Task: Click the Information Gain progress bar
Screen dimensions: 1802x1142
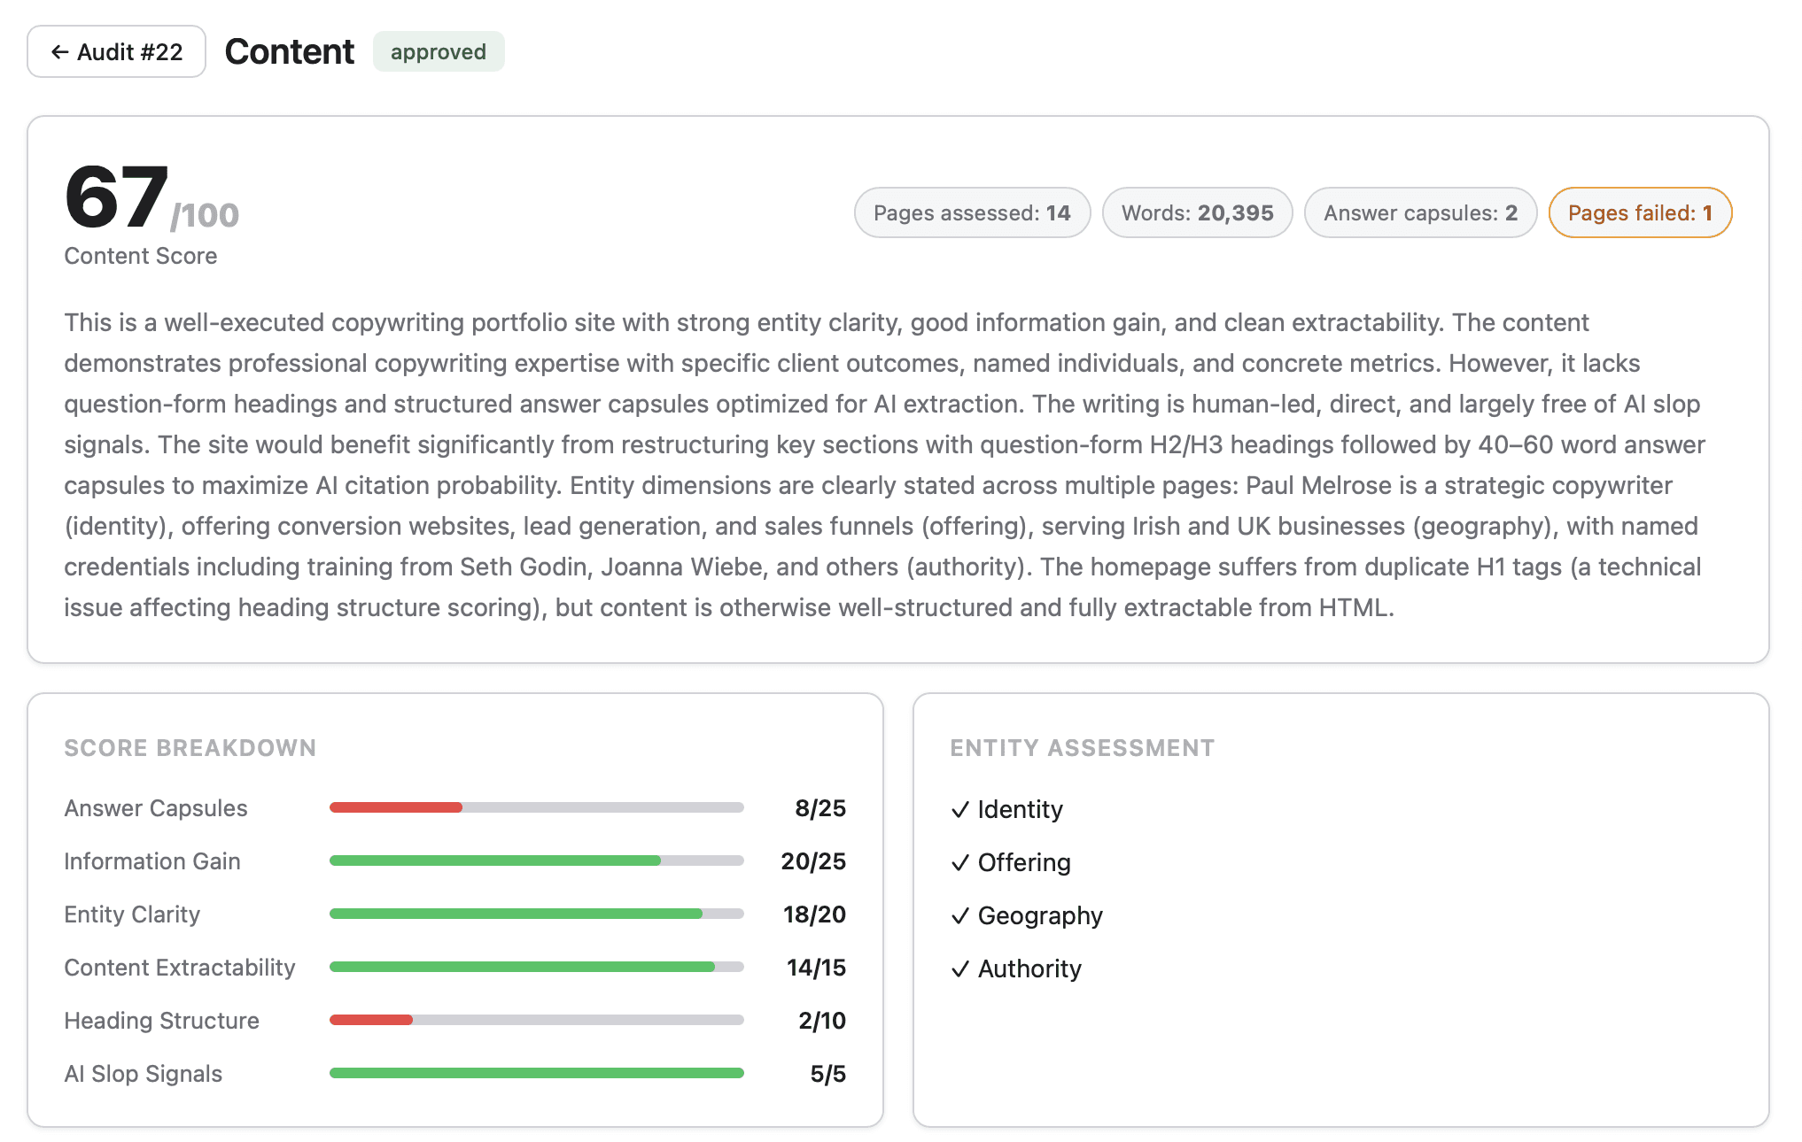Action: pyautogui.click(x=536, y=860)
